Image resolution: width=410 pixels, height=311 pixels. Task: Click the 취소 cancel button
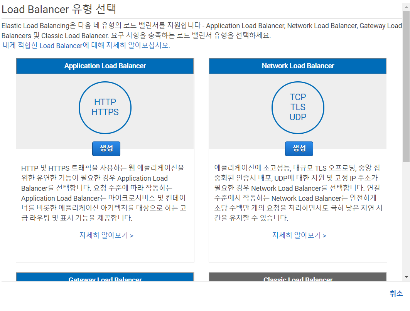tap(396, 293)
